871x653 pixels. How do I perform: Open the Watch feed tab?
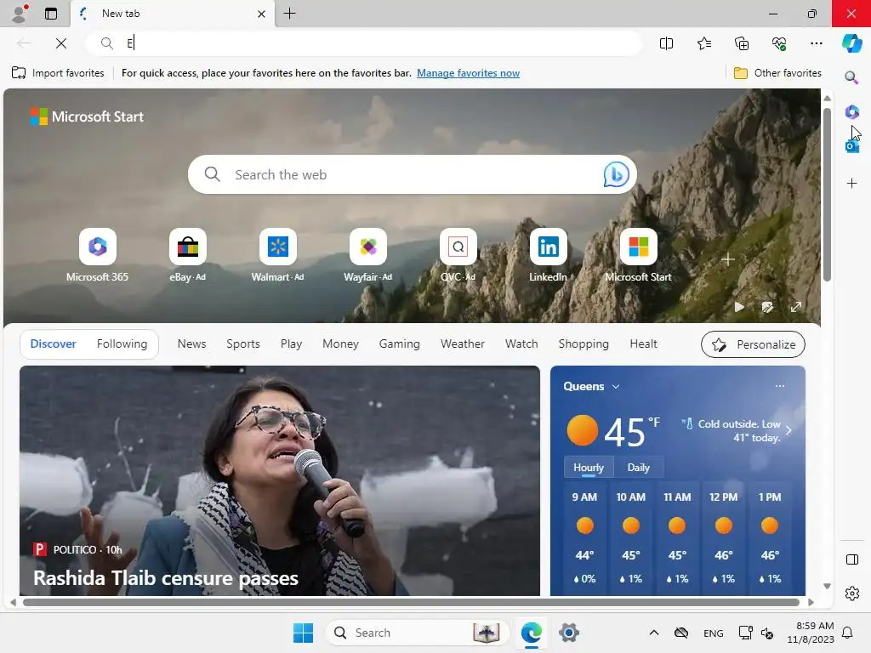(x=521, y=344)
